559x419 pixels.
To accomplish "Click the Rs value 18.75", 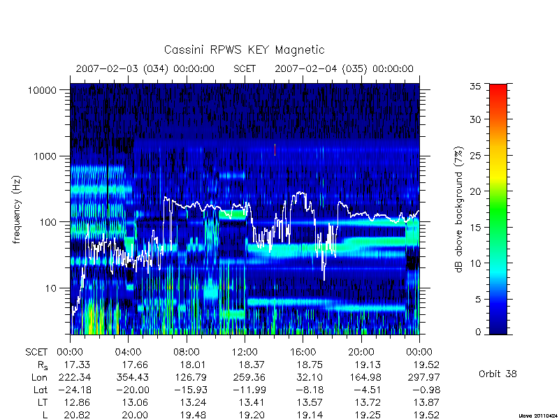I will pos(310,365).
